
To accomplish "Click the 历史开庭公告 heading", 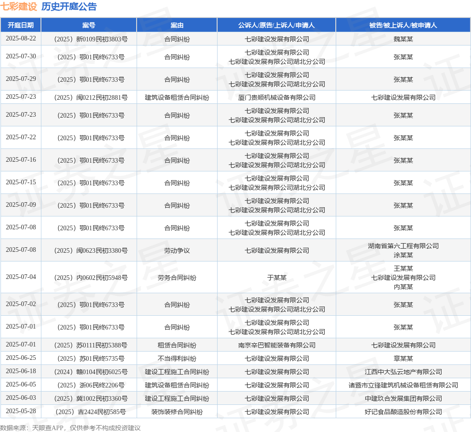I will tap(69, 6).
